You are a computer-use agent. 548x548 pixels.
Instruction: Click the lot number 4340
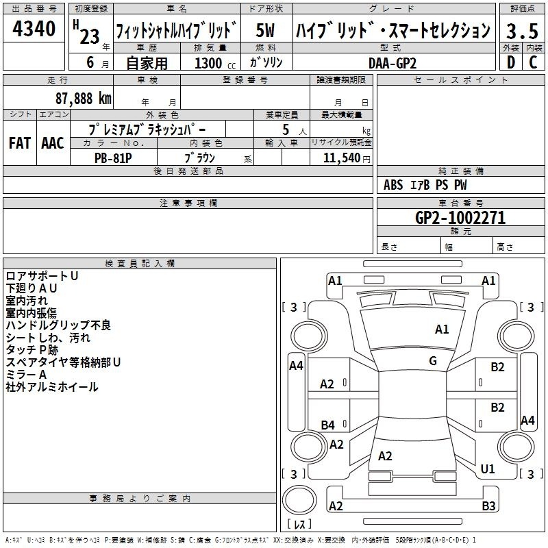pos(34,29)
